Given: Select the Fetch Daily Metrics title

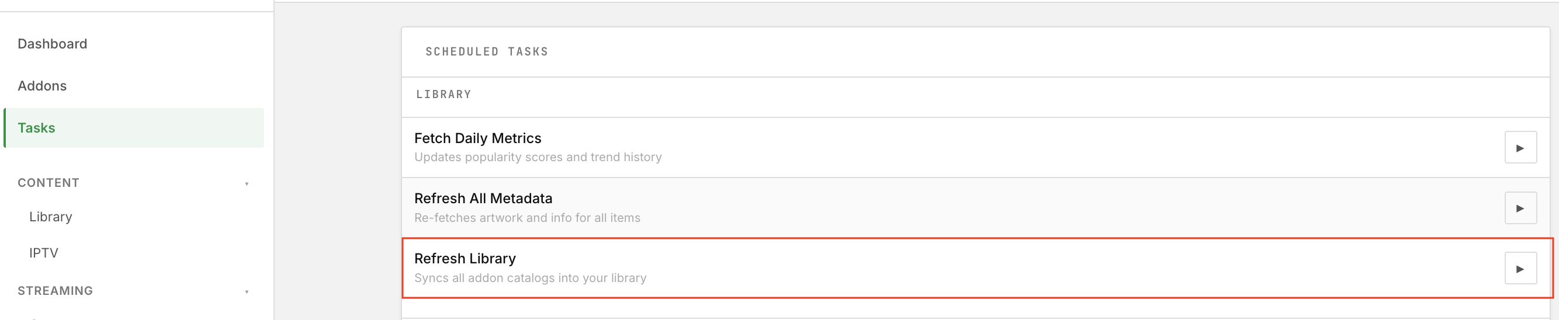Looking at the screenshot, I should coord(477,138).
